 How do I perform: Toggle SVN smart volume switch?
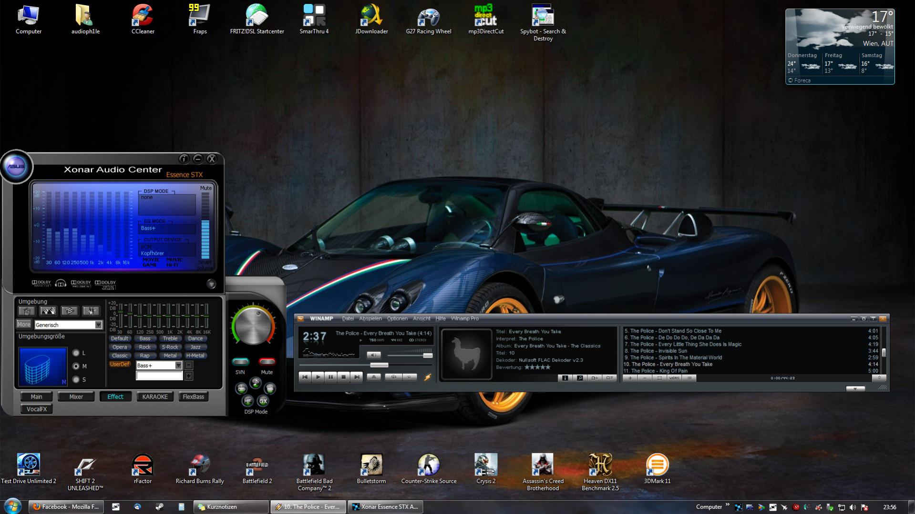[x=240, y=362]
